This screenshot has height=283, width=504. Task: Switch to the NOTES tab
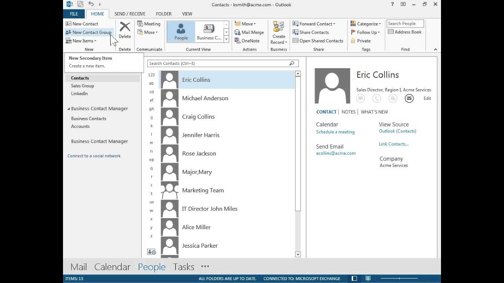[348, 112]
